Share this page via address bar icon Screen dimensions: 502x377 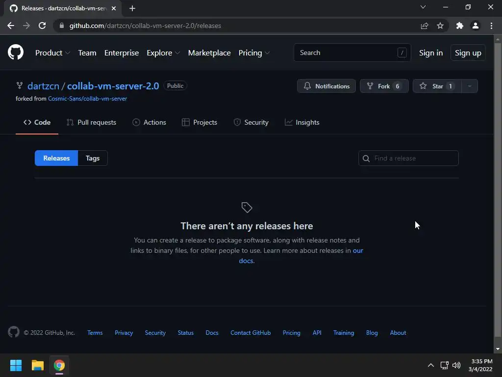pyautogui.click(x=425, y=26)
